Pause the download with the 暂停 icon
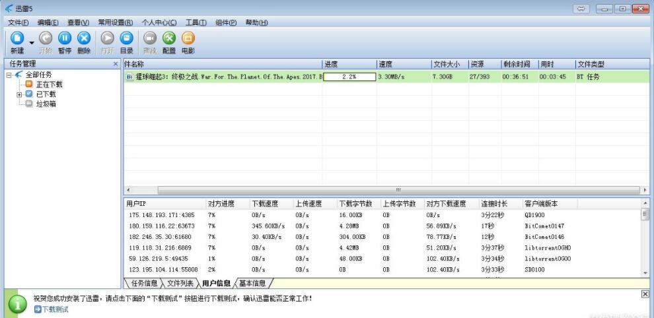Viewport: 654px width, 318px height. point(65,38)
